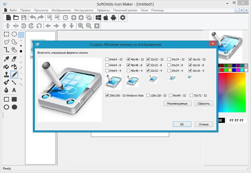Enable the 48x48 - 4 format checkbox
Image resolution: width=251 pixels, height=173 pixels.
click(x=128, y=70)
